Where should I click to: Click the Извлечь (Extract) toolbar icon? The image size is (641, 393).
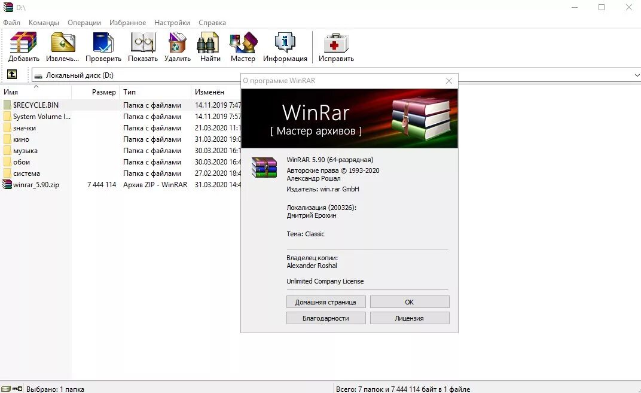pos(63,42)
